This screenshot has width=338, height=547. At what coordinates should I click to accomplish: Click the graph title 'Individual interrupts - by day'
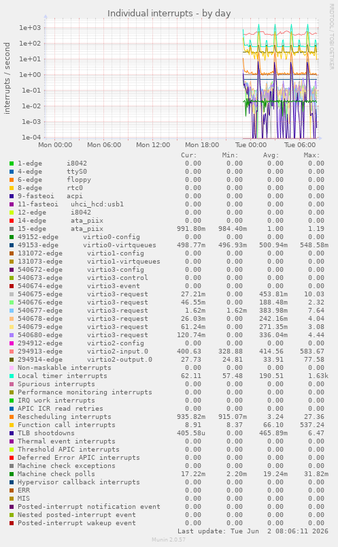click(x=169, y=14)
